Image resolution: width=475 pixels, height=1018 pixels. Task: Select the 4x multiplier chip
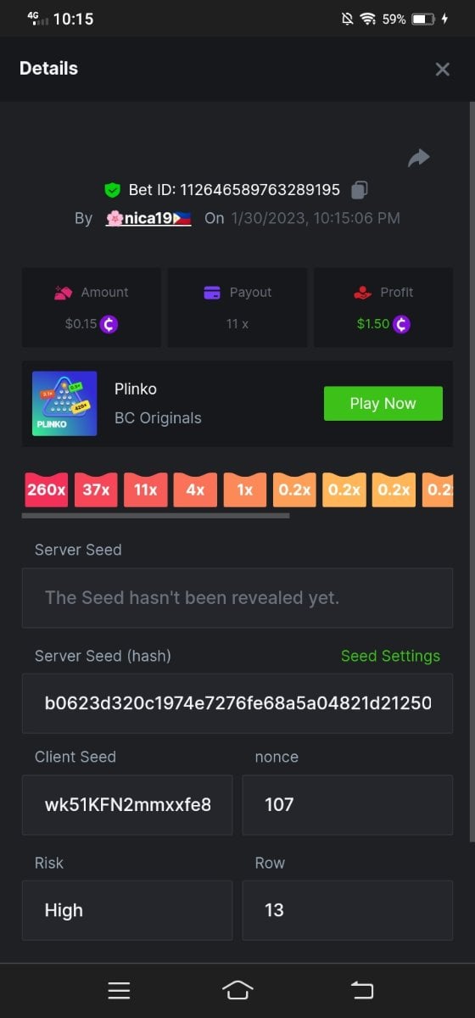pyautogui.click(x=195, y=489)
